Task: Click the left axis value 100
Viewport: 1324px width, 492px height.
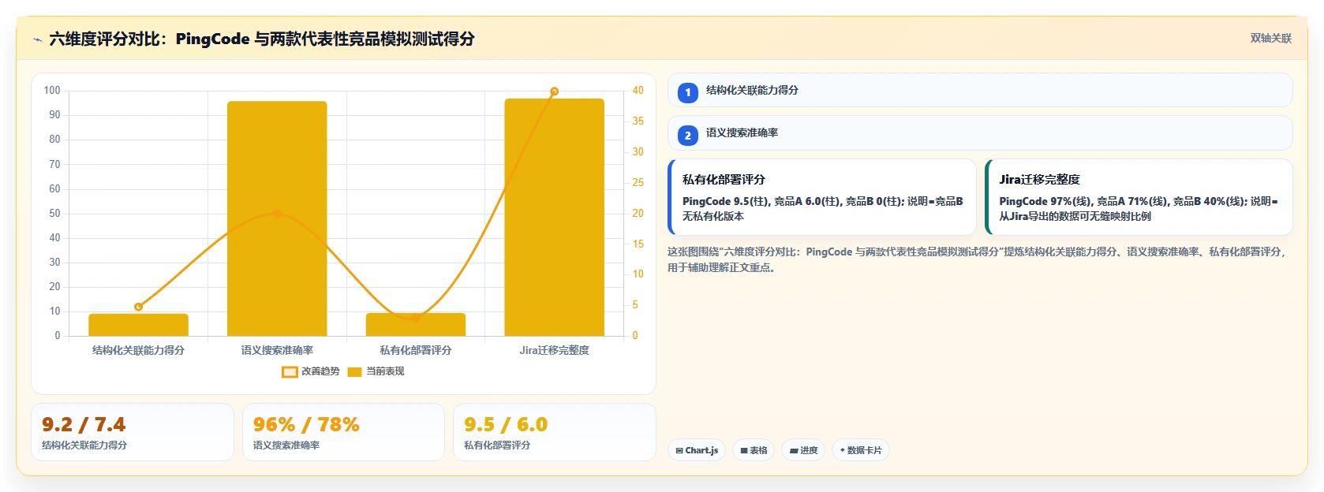Action: (52, 91)
